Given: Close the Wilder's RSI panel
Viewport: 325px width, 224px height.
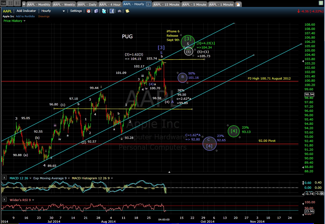Looking at the screenshot, I should click(x=5, y=200).
